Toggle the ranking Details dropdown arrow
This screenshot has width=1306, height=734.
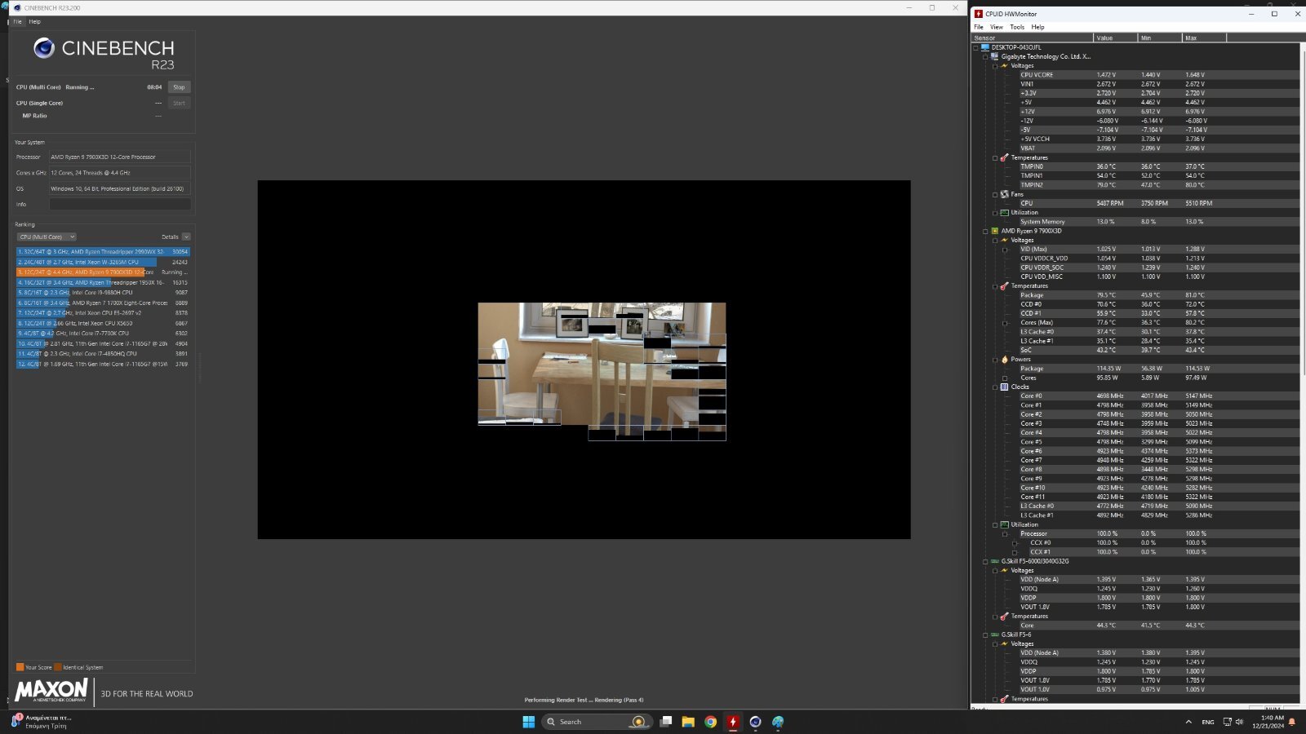(186, 237)
